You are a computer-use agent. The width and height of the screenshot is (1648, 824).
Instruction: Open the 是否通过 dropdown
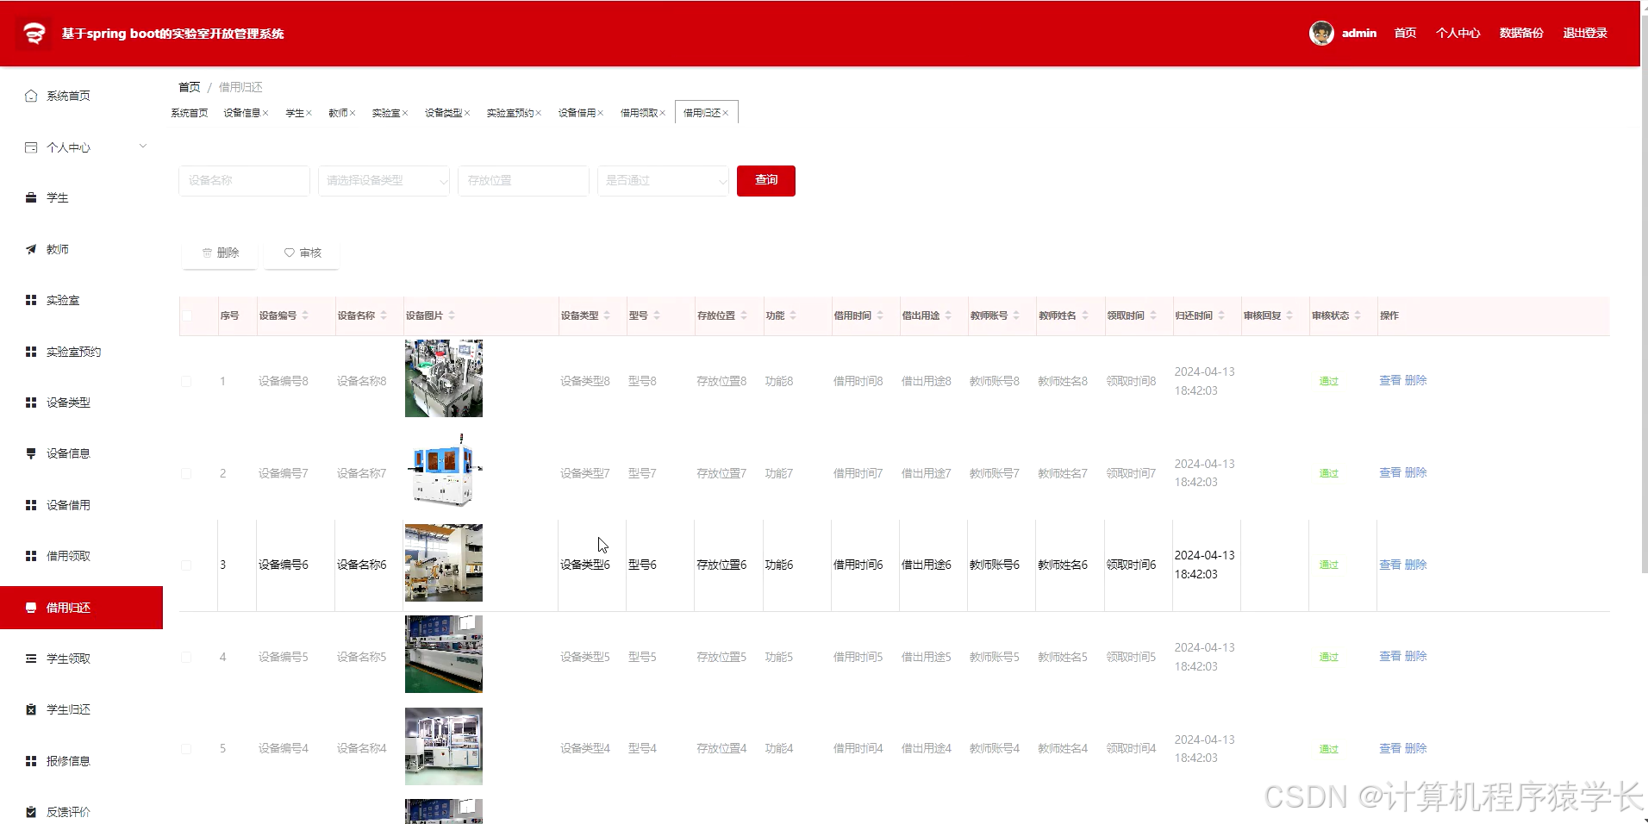coord(663,181)
